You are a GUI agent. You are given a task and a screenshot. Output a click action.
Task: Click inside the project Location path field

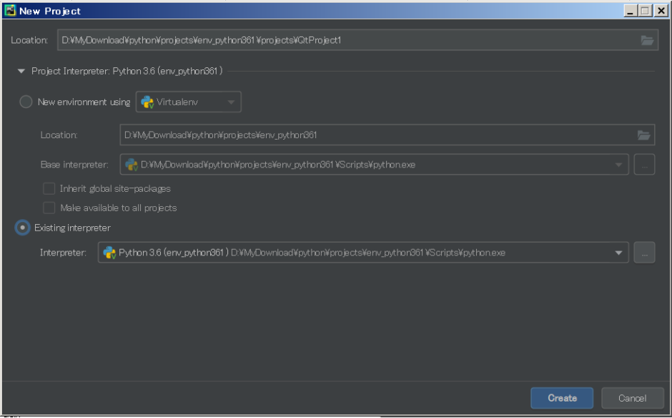tap(286, 40)
